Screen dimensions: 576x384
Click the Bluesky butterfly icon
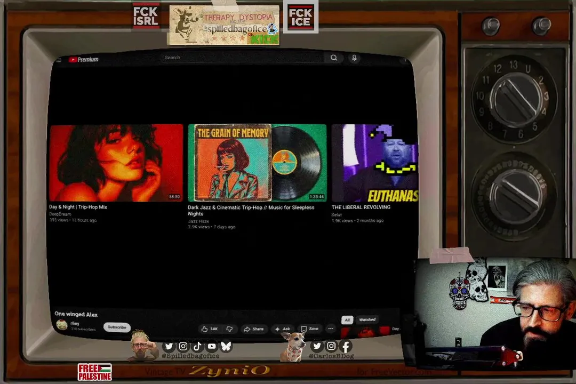pos(226,346)
